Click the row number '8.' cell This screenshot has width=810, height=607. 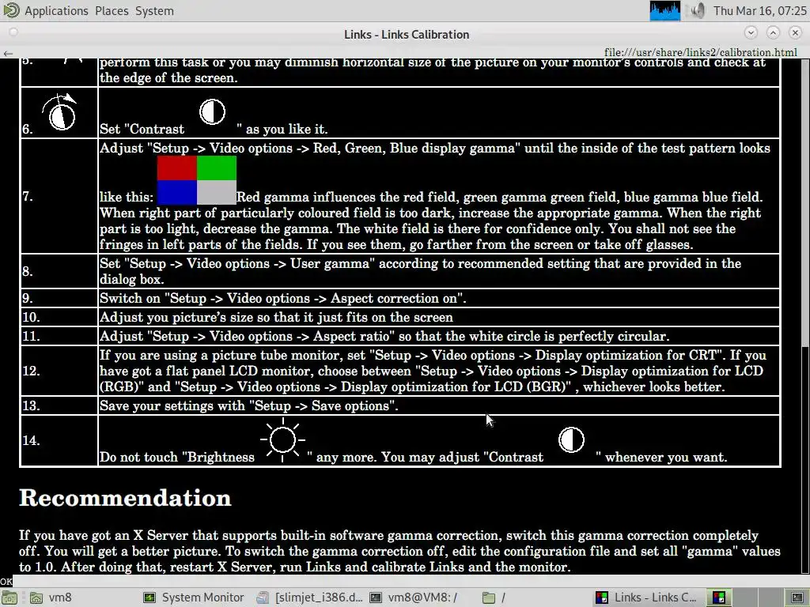59,272
